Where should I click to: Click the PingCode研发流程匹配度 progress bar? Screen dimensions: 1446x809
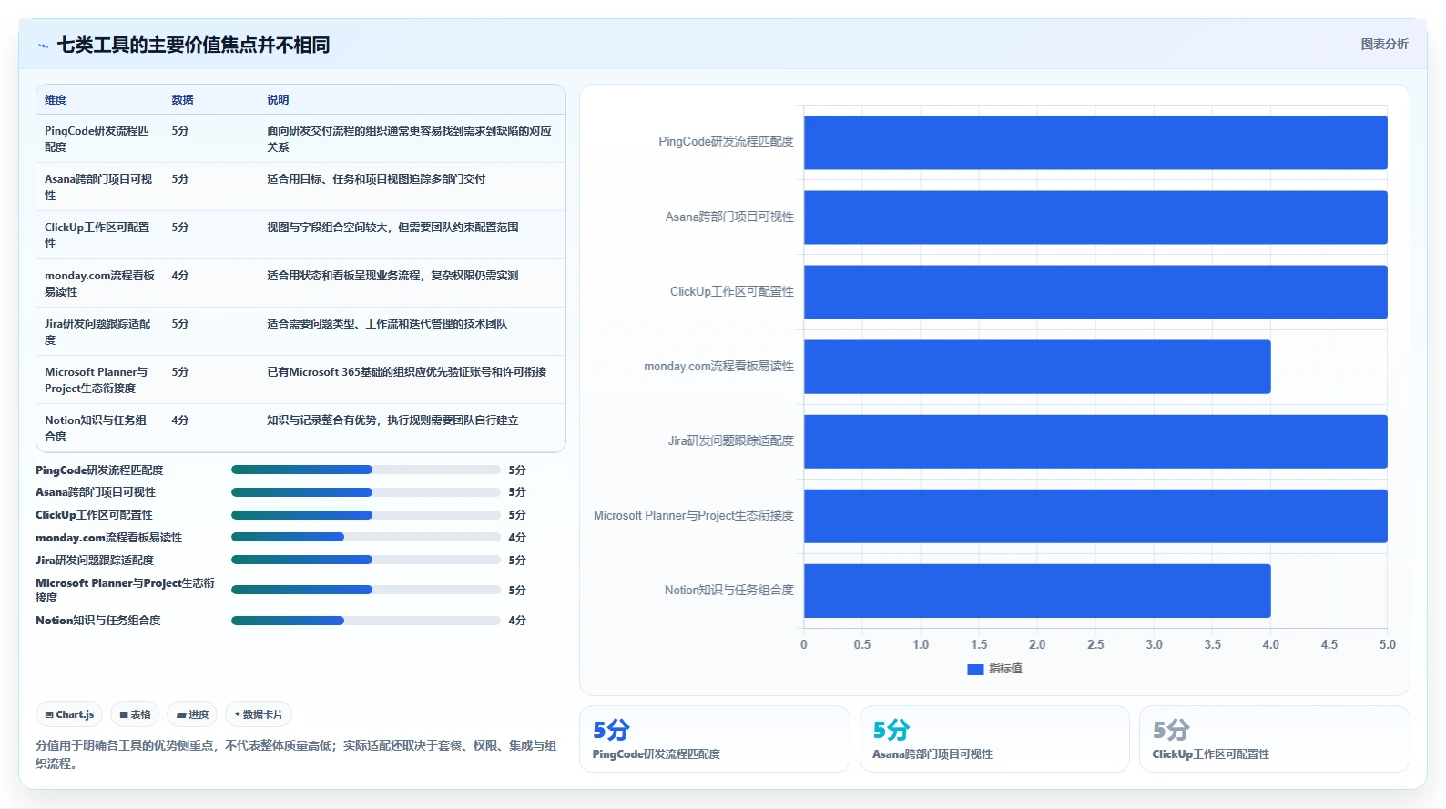pos(365,470)
